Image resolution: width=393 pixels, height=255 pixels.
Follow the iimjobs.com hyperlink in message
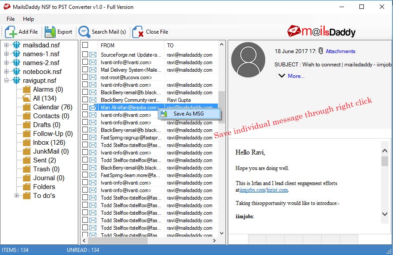tap(252, 190)
